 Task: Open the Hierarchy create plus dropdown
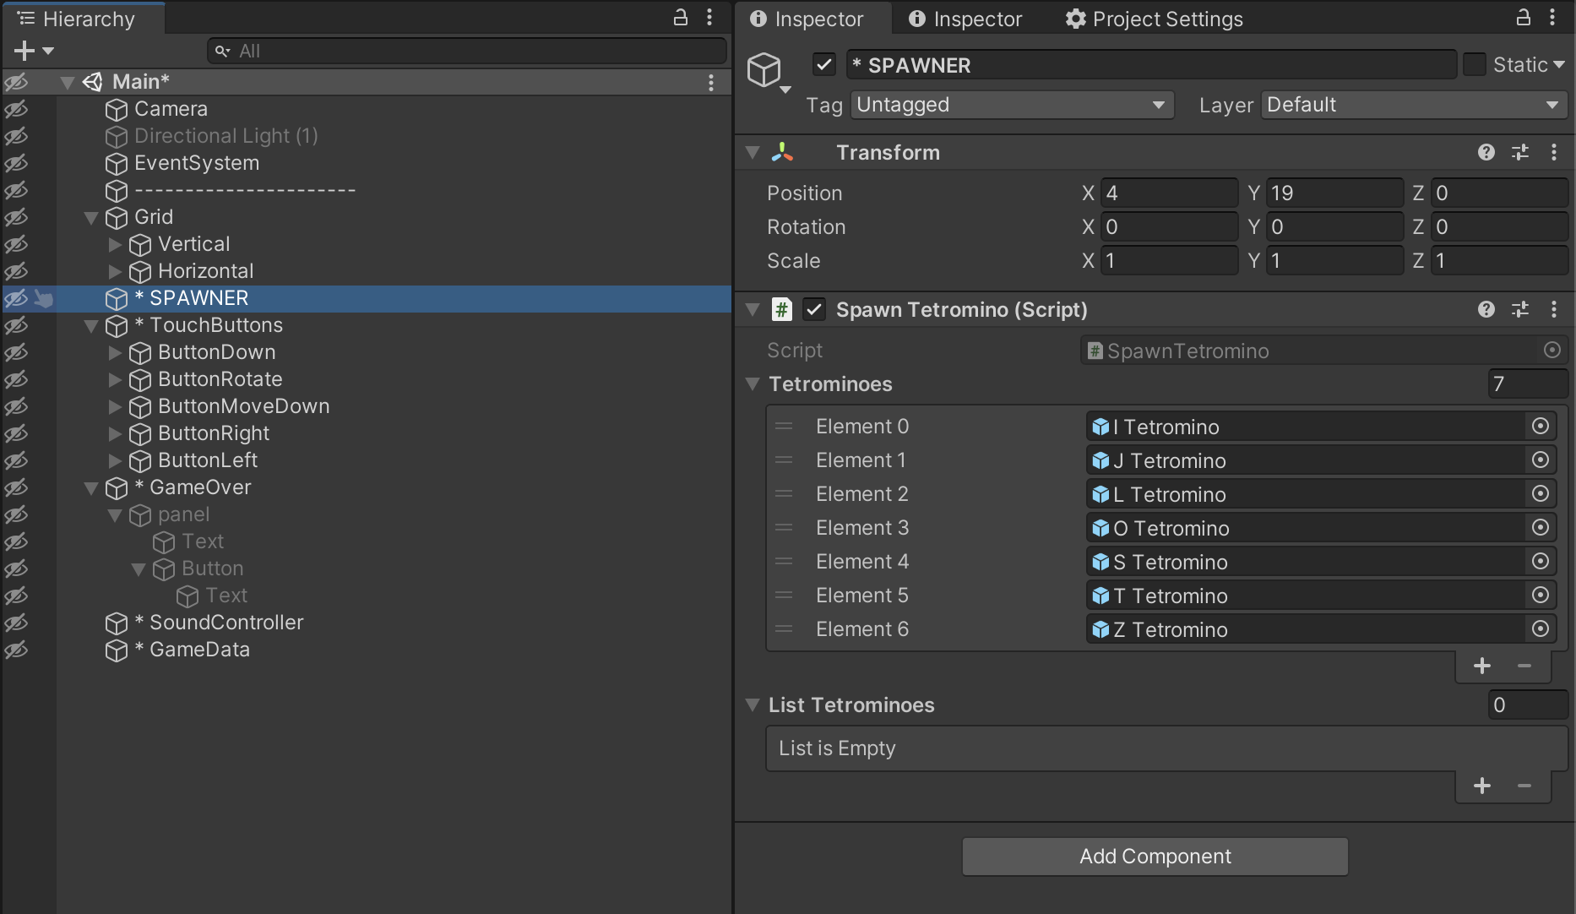(34, 51)
